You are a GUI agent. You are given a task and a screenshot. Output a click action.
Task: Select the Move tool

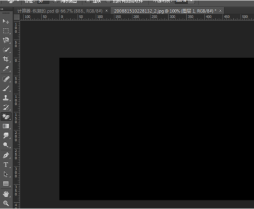(6, 21)
